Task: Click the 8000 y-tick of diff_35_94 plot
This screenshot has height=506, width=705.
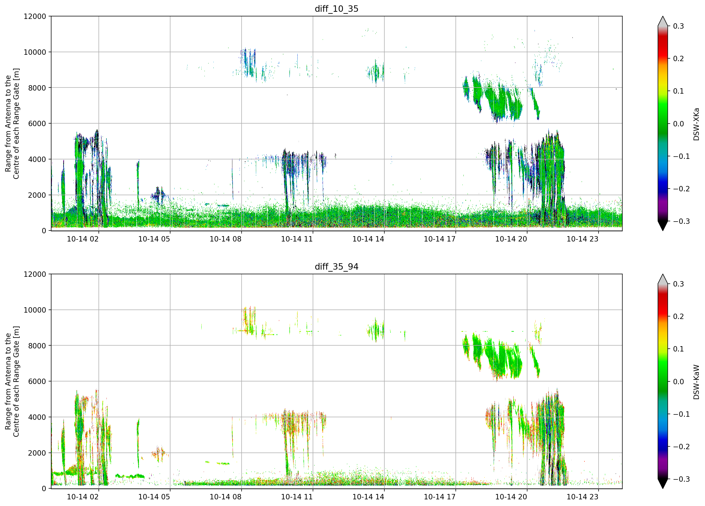Action: pos(37,346)
